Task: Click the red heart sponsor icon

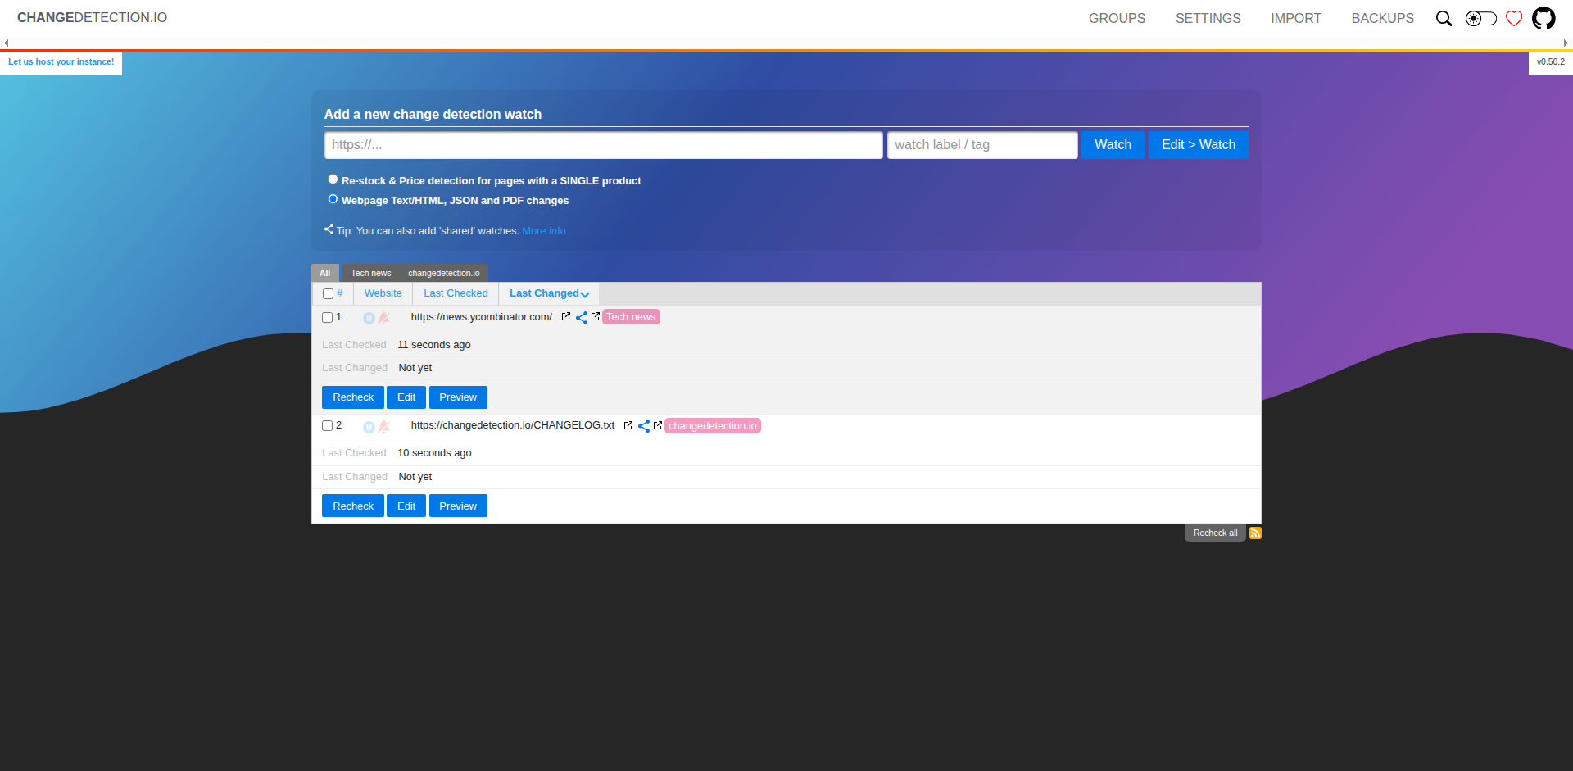Action: pyautogui.click(x=1514, y=18)
